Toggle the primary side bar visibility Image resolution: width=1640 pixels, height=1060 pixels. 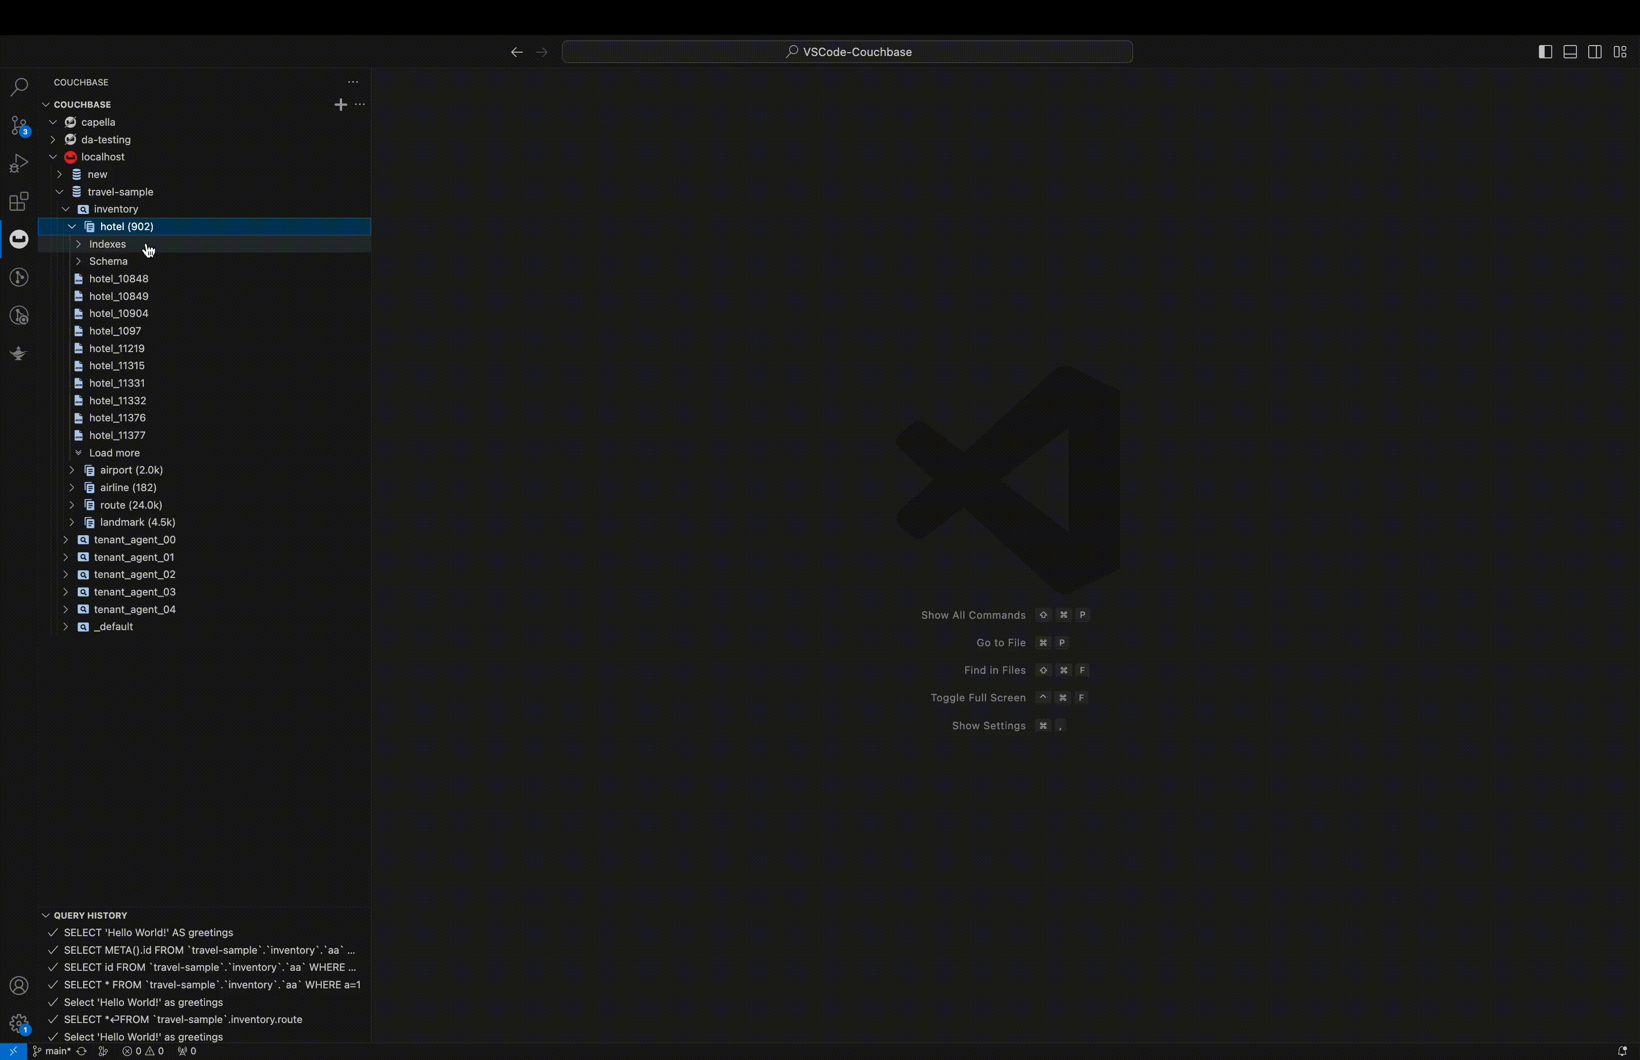point(1545,52)
